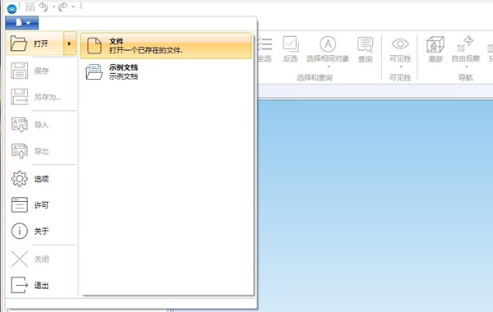Choose 保存 in the file menu

41,71
